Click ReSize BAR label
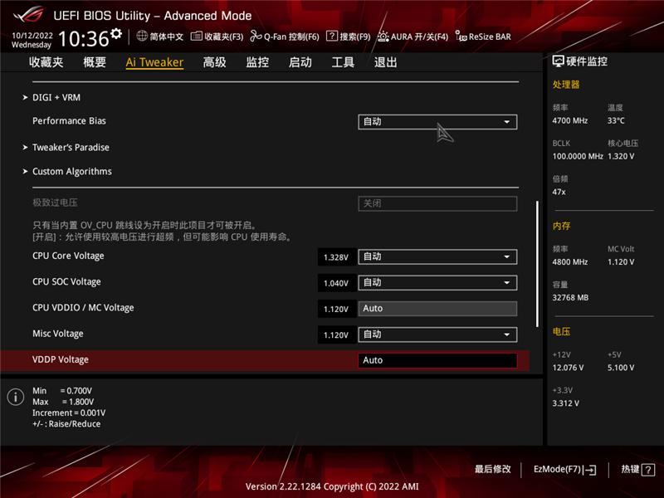Viewport: 664px width, 498px height. coord(490,37)
